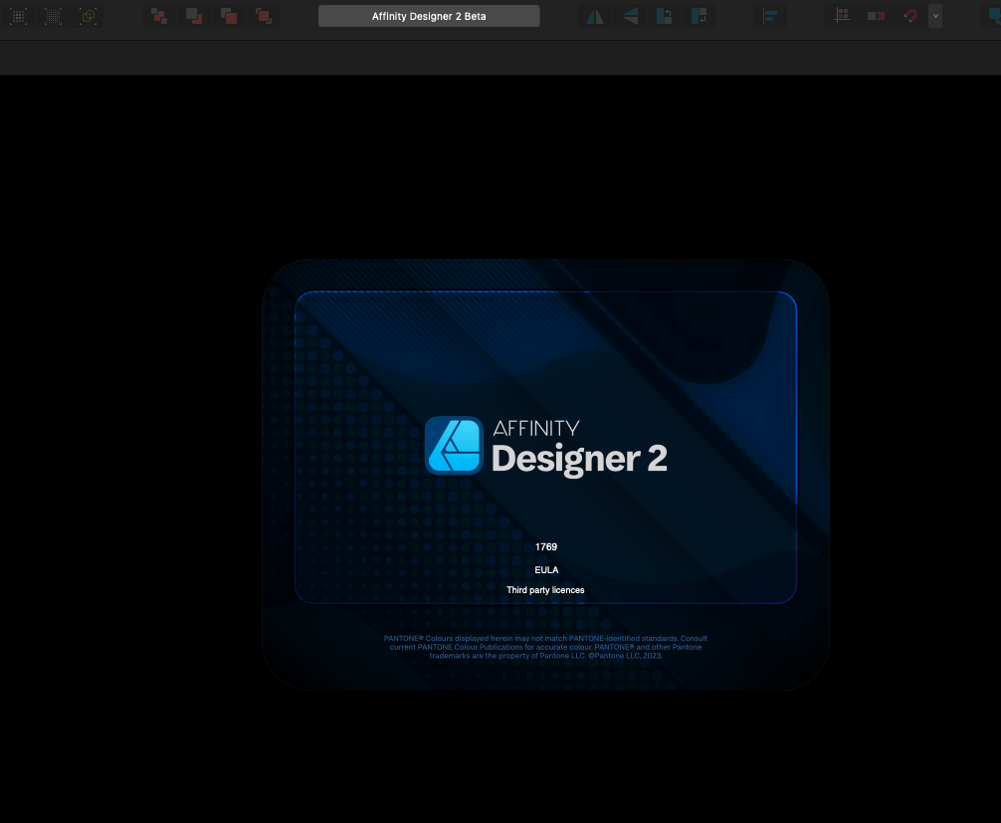Viewport: 1001px width, 823px height.
Task: Open the snapping options dropdown arrow
Action: (935, 16)
